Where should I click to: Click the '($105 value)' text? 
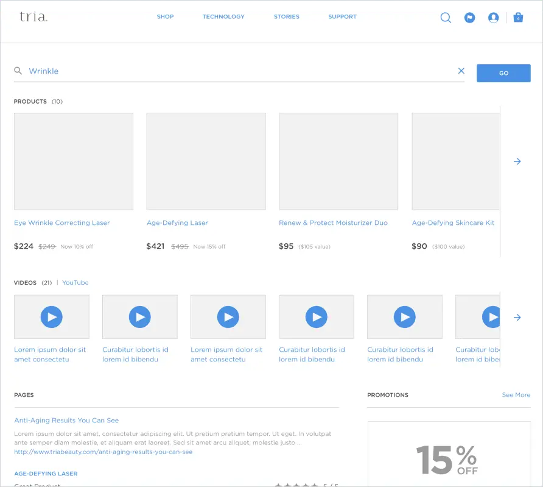pos(315,246)
